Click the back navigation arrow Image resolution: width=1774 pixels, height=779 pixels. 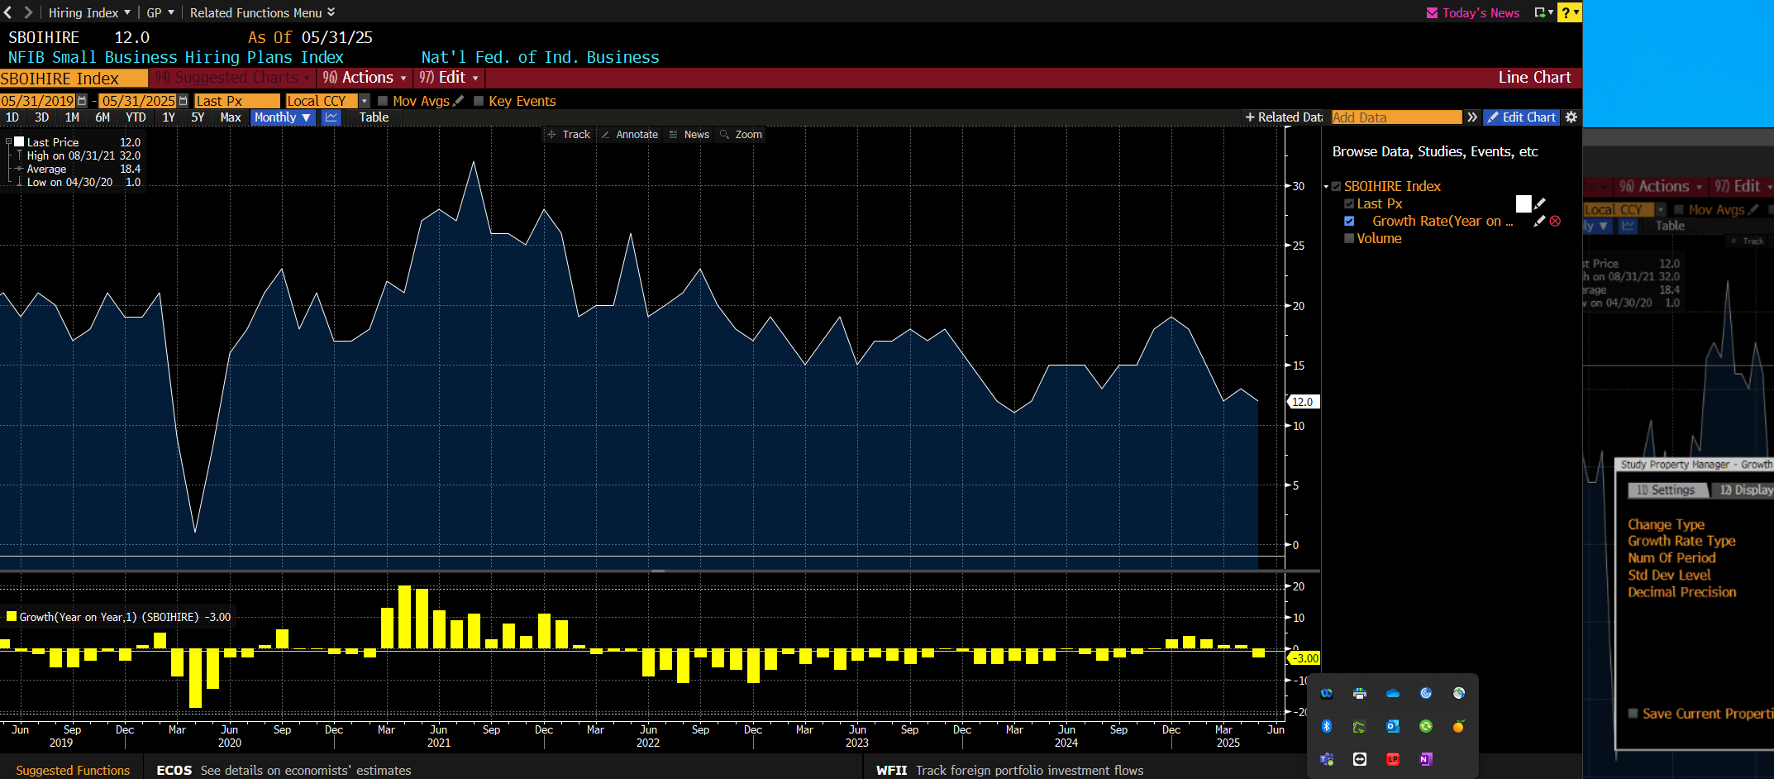8,12
